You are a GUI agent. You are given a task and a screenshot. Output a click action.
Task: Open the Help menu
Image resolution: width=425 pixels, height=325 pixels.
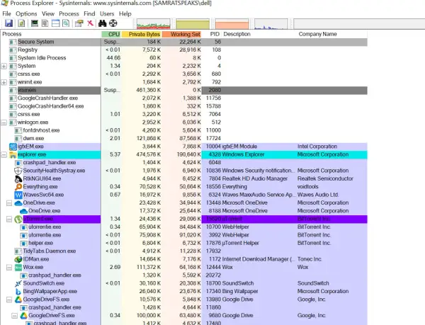(x=125, y=13)
